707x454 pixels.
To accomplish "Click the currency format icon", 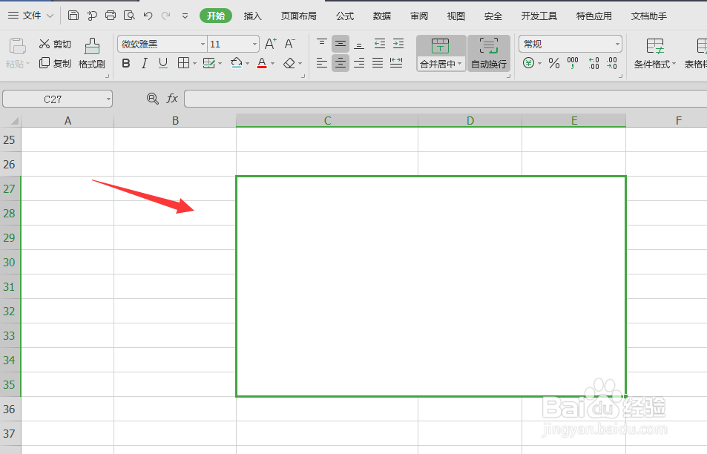I will point(528,62).
